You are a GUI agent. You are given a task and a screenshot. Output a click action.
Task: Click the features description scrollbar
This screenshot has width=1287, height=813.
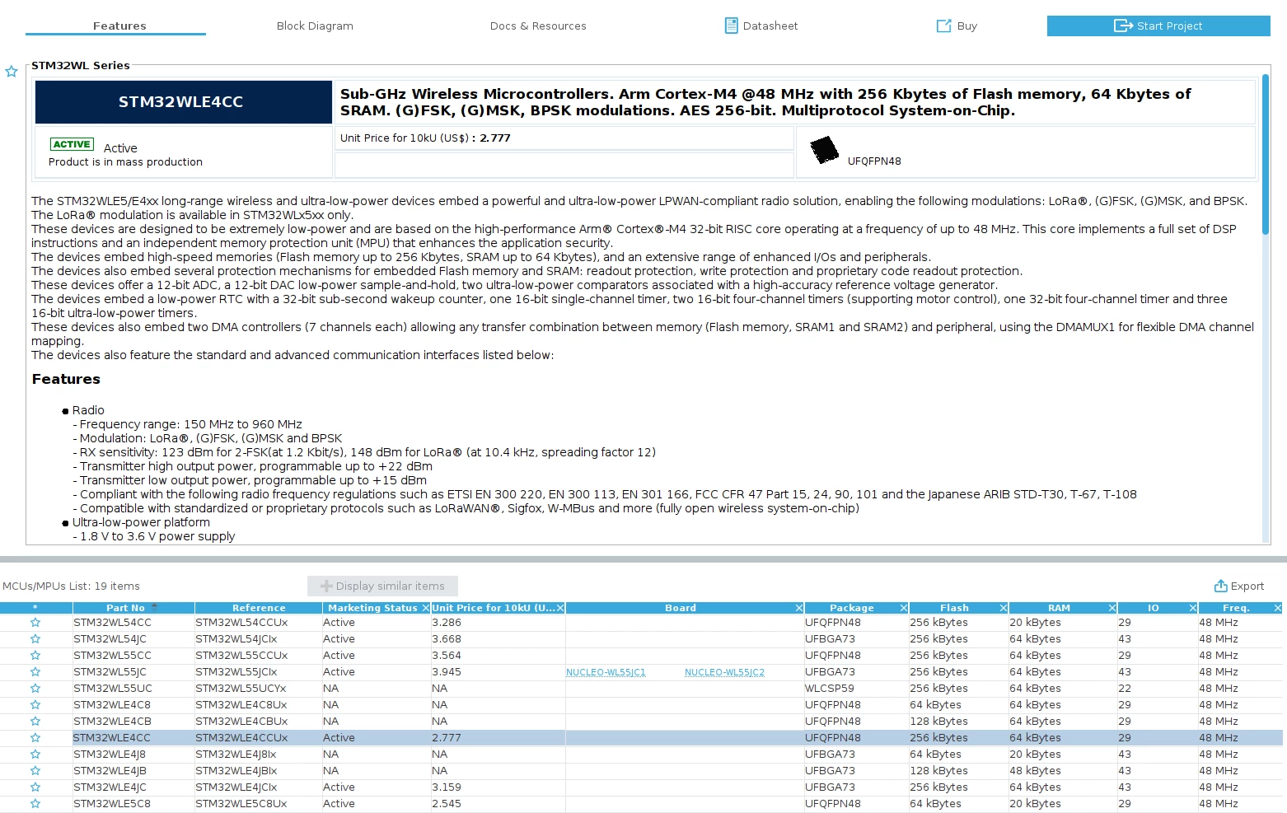(1266, 155)
